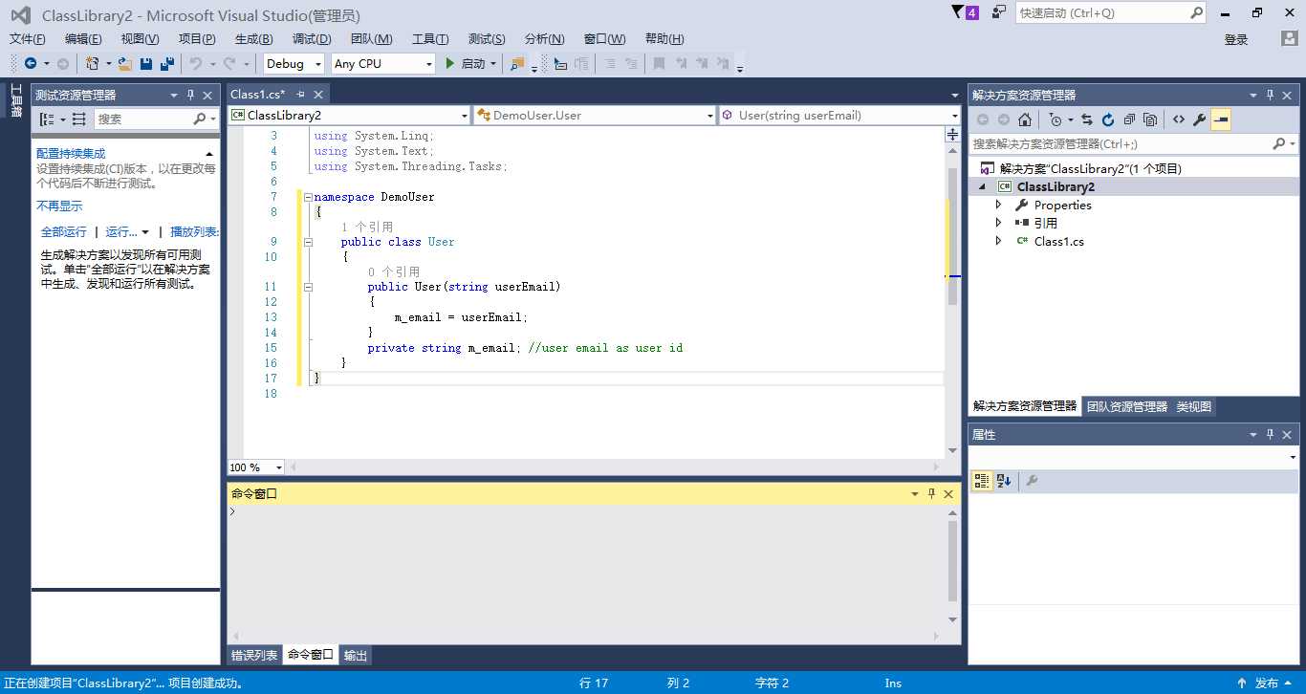The width and height of the screenshot is (1306, 694).
Task: Click the Collapse All icon in Solution Explorer
Action: (x=1129, y=119)
